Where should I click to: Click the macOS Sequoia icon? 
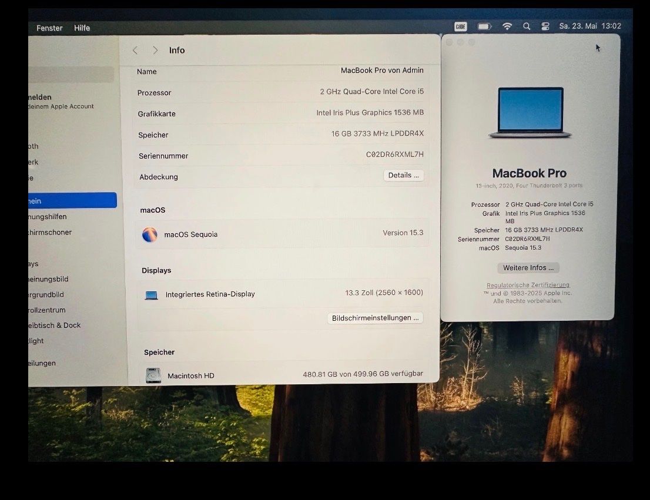click(x=150, y=234)
